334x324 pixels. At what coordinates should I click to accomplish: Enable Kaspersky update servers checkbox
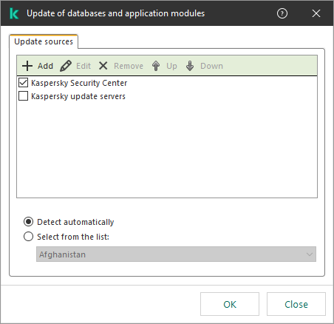23,96
